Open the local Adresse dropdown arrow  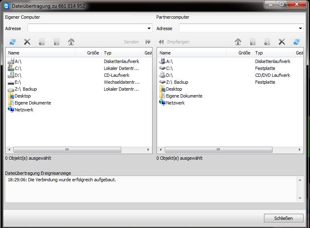tap(149, 28)
